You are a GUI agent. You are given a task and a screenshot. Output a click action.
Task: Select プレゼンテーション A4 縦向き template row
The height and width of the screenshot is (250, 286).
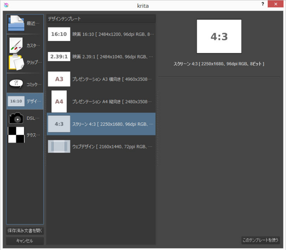[101, 101]
